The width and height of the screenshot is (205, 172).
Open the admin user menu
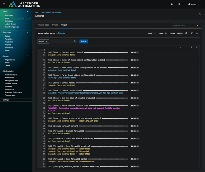[193, 4]
